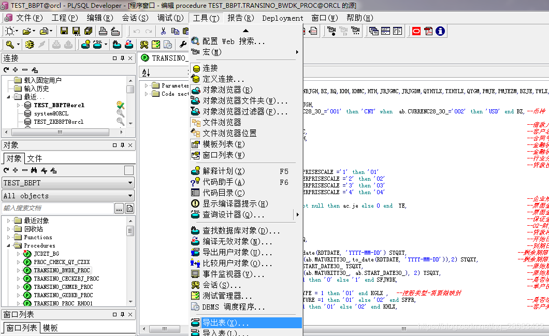Click the Cut scissors icon

(163, 31)
